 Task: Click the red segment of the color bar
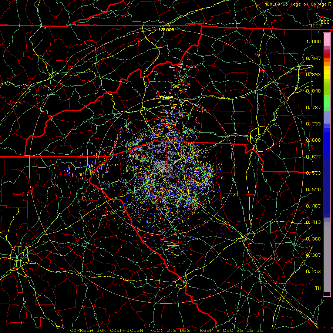327,55
